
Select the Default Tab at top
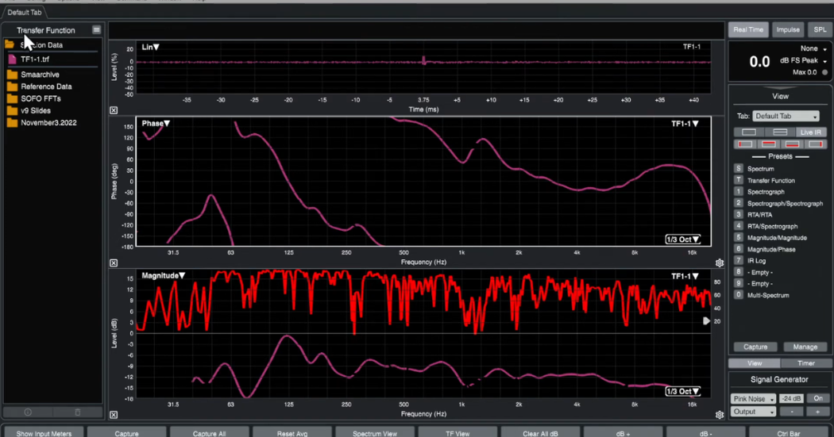coord(25,12)
